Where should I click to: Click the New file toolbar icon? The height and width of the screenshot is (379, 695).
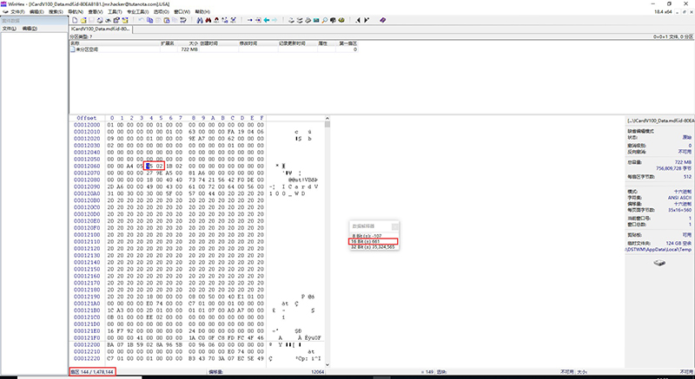[75, 20]
